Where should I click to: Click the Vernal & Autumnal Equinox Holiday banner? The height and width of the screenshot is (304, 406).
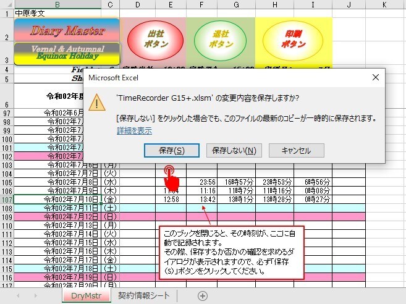67,53
